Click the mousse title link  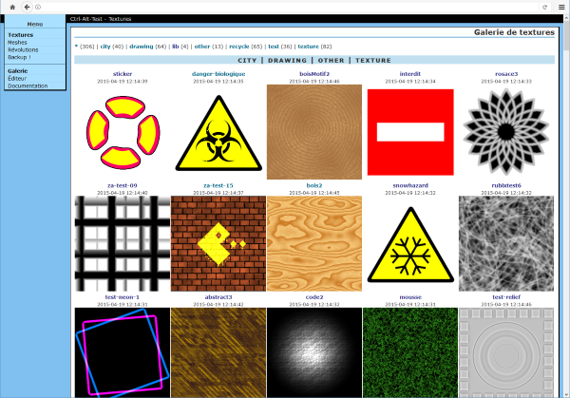(x=410, y=297)
